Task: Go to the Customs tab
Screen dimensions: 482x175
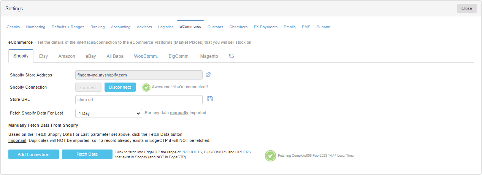Action: [215, 27]
